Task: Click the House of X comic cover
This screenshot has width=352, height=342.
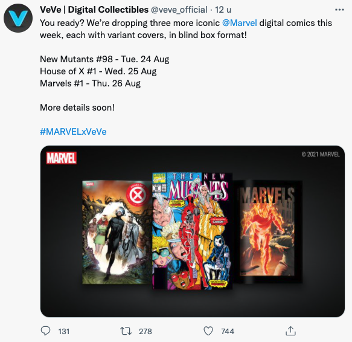Action: pyautogui.click(x=117, y=232)
